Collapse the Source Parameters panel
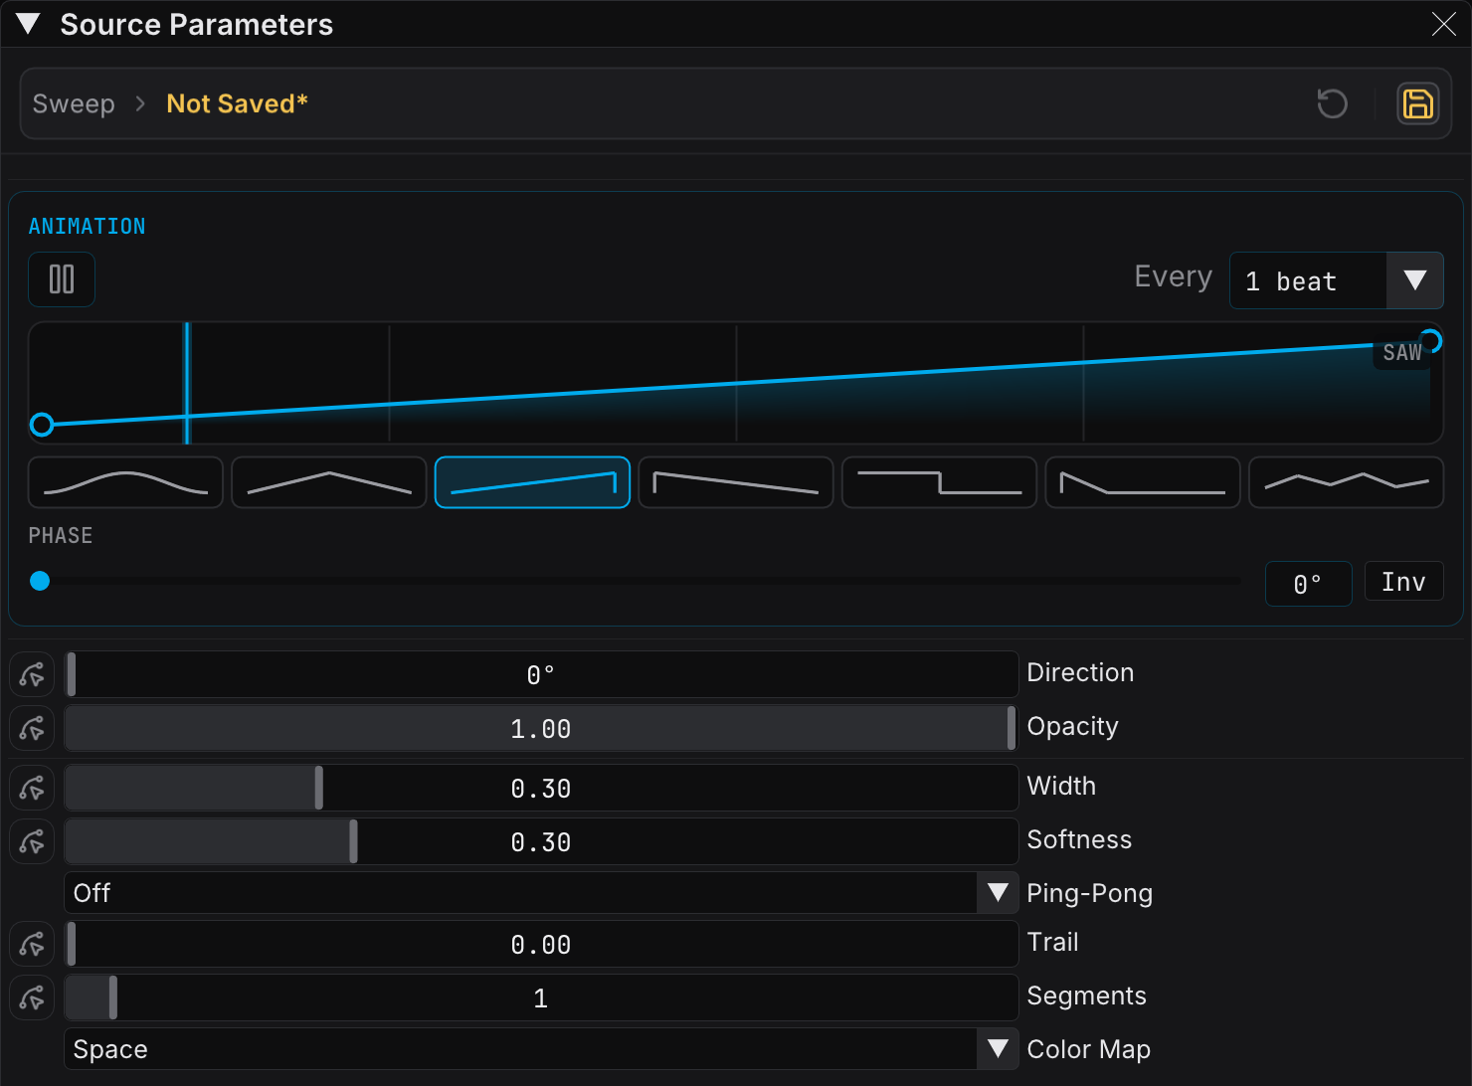 point(28,24)
